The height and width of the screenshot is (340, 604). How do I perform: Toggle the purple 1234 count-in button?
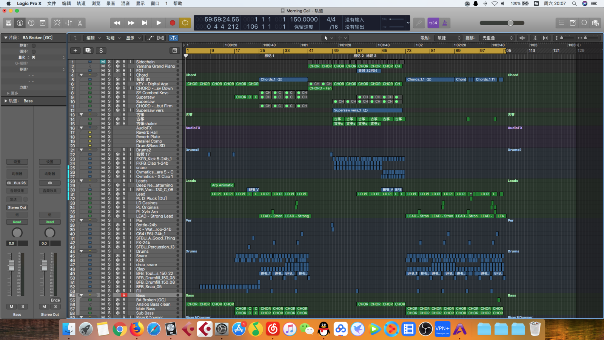point(433,23)
